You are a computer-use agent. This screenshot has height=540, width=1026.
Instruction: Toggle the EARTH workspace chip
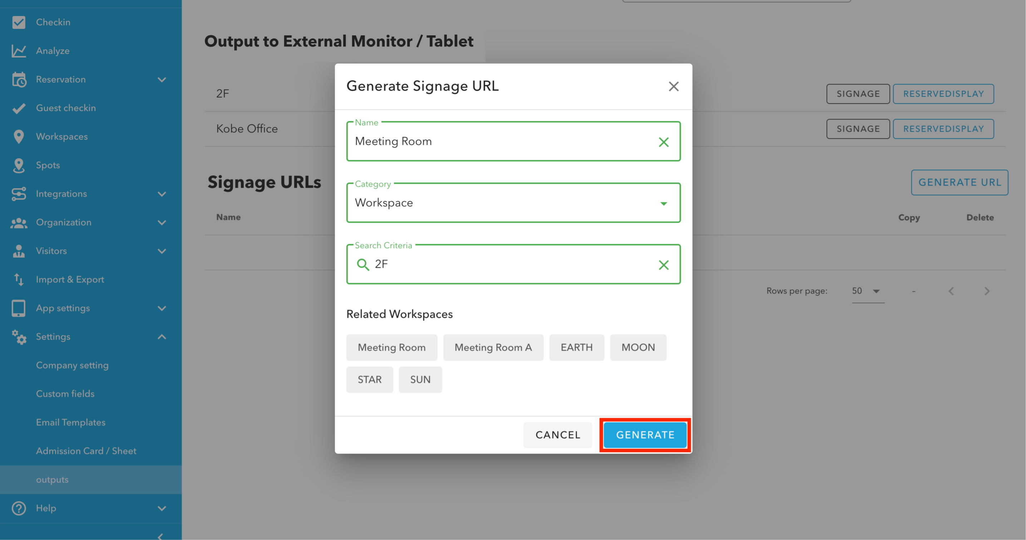[x=576, y=347]
